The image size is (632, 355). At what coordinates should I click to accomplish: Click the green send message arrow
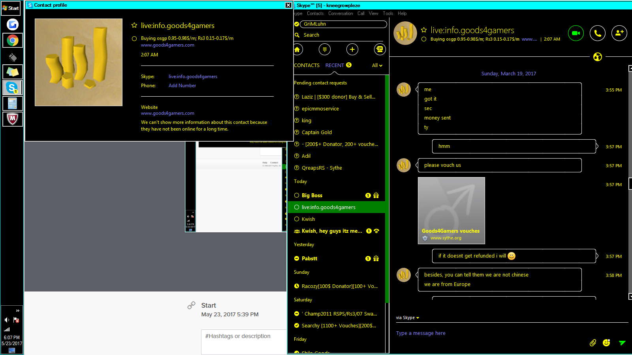(622, 343)
